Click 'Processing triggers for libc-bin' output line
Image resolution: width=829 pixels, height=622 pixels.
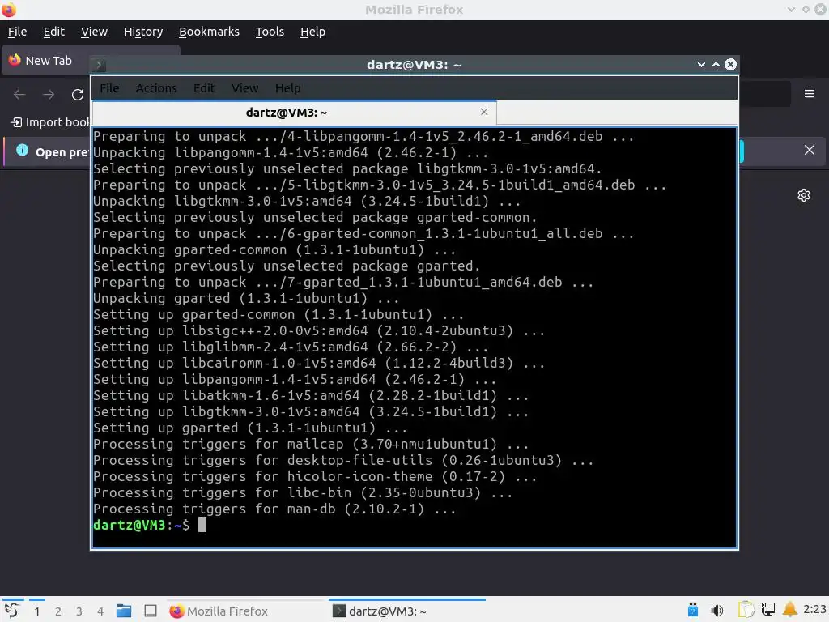(x=303, y=493)
